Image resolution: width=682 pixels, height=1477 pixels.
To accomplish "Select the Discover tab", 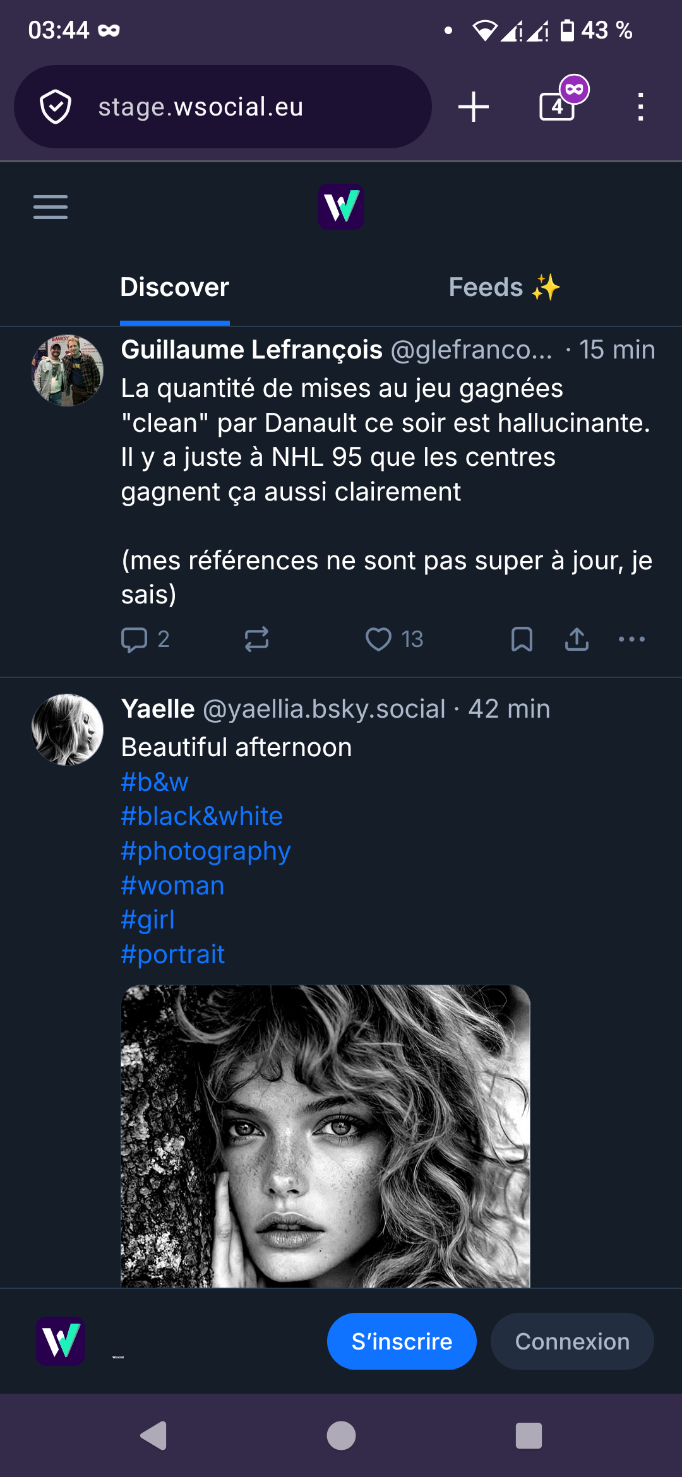I will click(175, 288).
